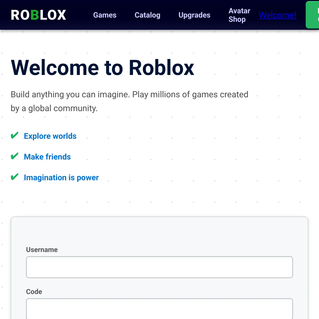
Task: Click the Imagination is power link
Action: 61,178
